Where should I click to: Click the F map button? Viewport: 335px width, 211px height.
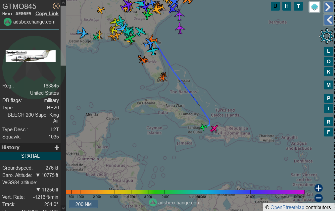(x=328, y=132)
